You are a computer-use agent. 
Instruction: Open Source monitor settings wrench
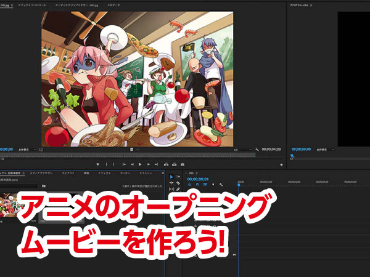tap(257, 150)
